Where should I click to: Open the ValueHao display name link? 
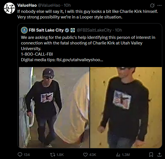(x=27, y=5)
